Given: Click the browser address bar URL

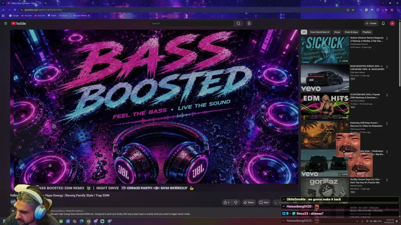Looking at the screenshot, I should click(x=43, y=10).
